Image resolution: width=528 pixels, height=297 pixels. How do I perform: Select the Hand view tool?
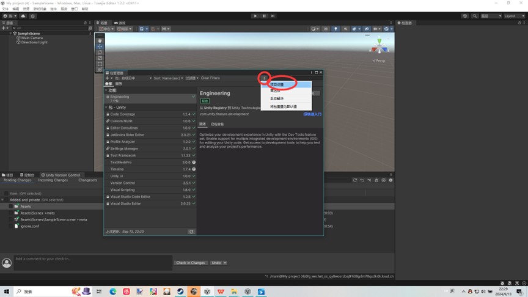pyautogui.click(x=100, y=40)
